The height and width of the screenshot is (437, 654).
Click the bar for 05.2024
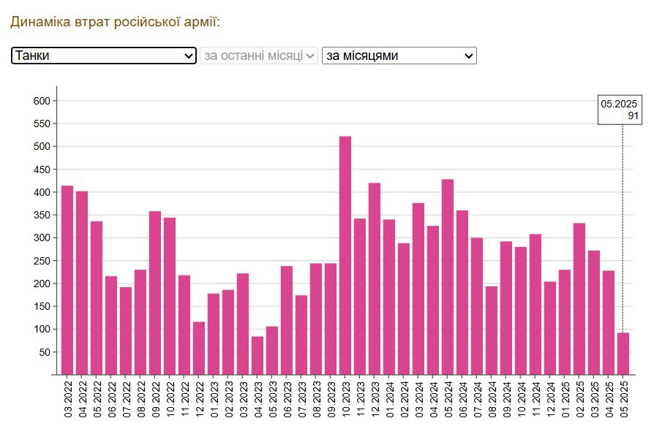pyautogui.click(x=448, y=277)
